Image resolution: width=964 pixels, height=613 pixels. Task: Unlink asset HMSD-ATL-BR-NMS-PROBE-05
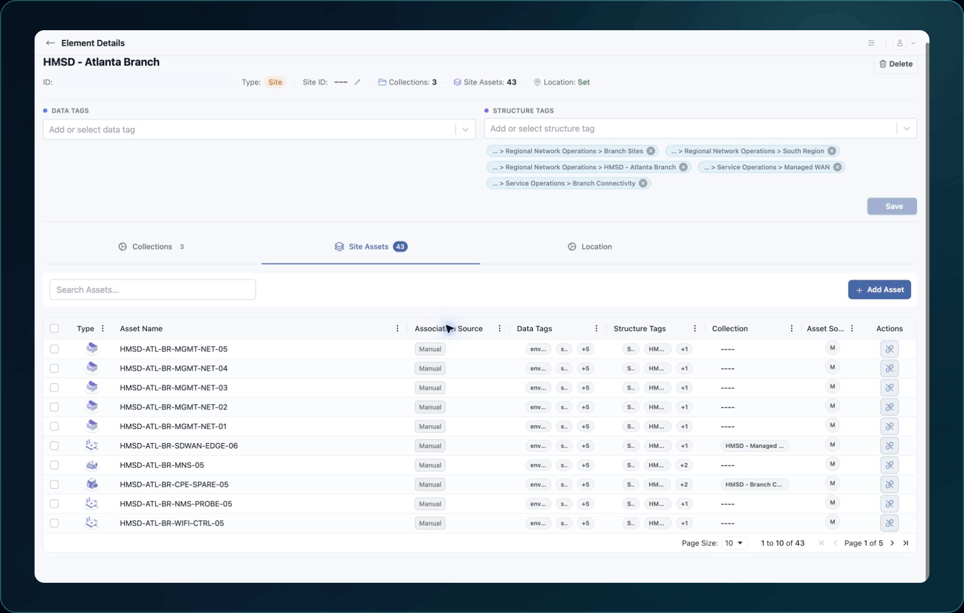pos(889,504)
